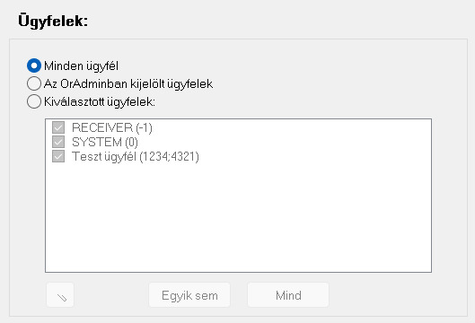Screen dimensions: 475x323
Task: Click the small pencil icon button
Action: click(60, 295)
